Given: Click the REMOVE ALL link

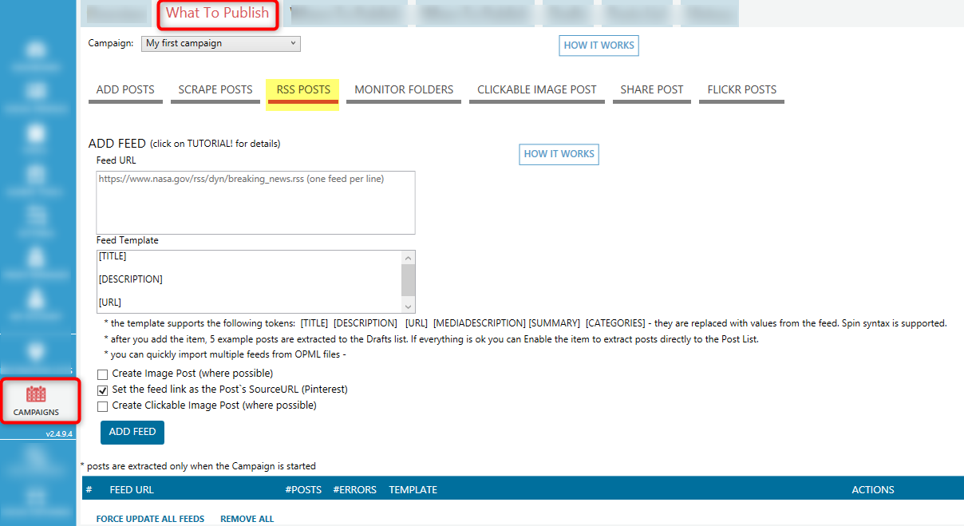Looking at the screenshot, I should click(247, 519).
